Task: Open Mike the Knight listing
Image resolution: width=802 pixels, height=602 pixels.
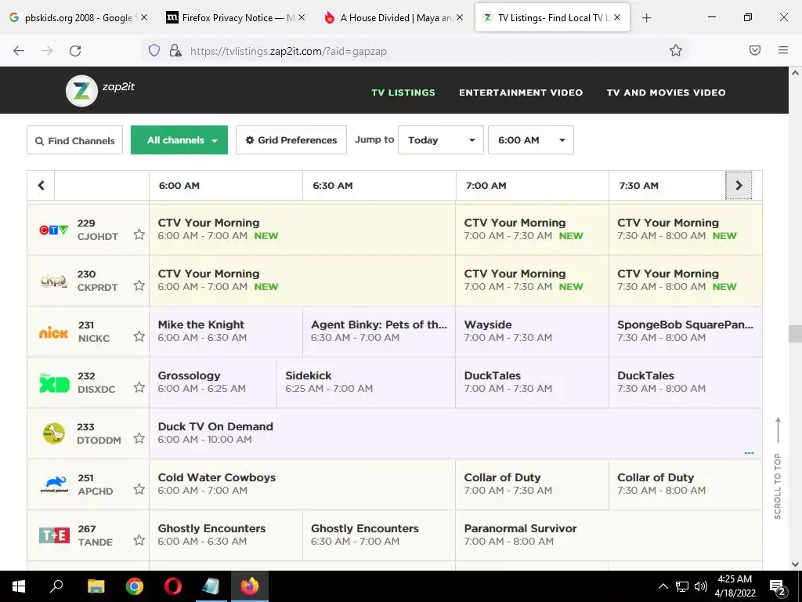Action: (x=226, y=332)
